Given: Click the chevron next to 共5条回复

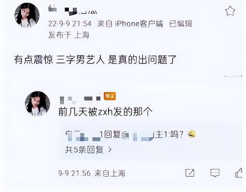Looking at the screenshot, I should tap(110, 150).
